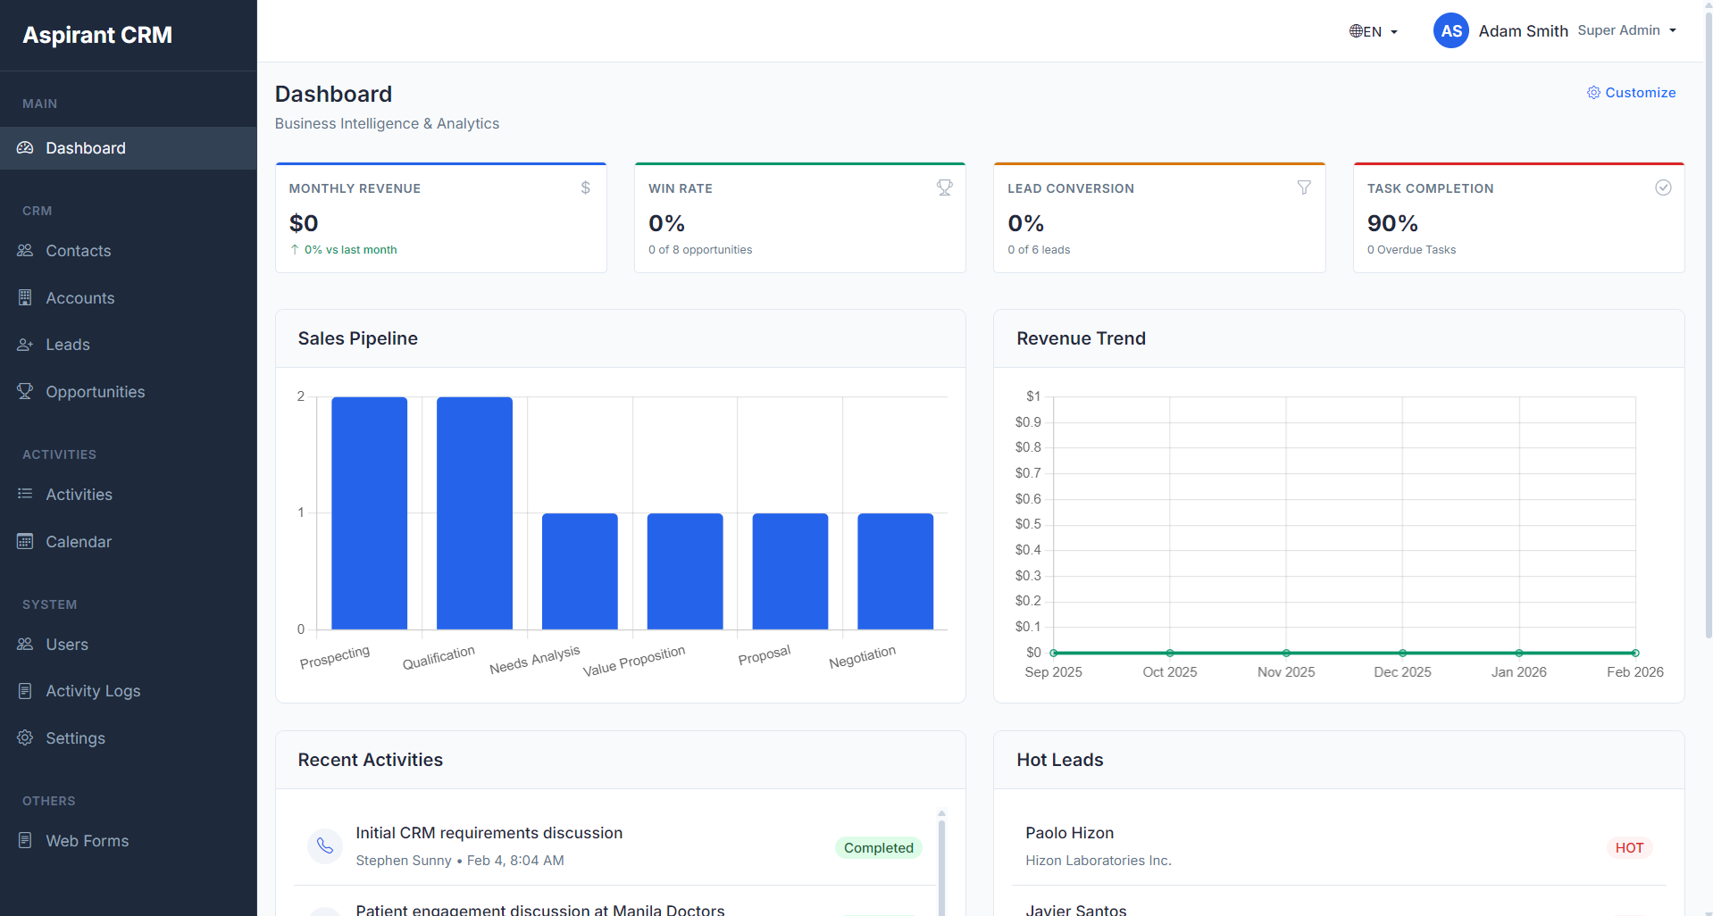Image resolution: width=1713 pixels, height=916 pixels.
Task: Open Activity Logs via its sidebar icon
Action: (24, 690)
